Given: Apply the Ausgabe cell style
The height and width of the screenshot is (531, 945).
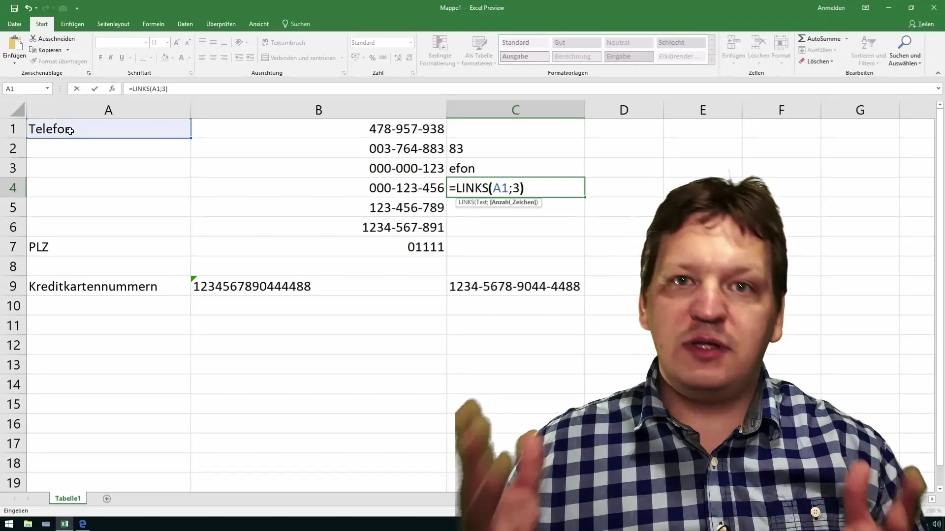Looking at the screenshot, I should 525,57.
